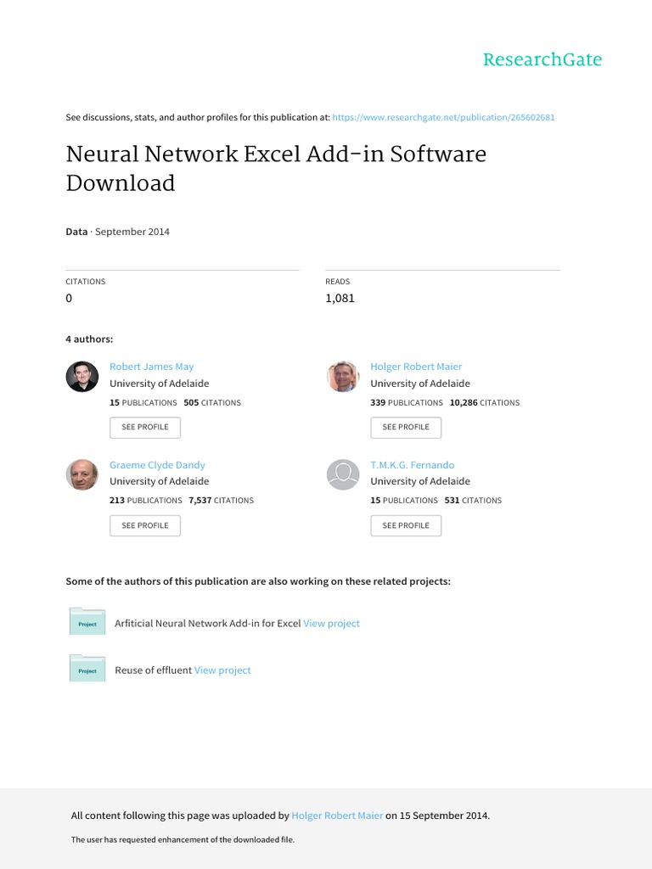This screenshot has width=652, height=869.
Task: Click See Profile under Graeme Clyde Dandy
Action: coord(145,525)
